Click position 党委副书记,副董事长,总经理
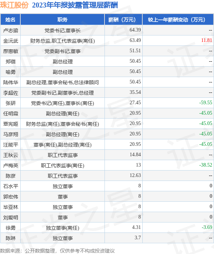This screenshot has width=214, height=254. [x=62, y=93]
